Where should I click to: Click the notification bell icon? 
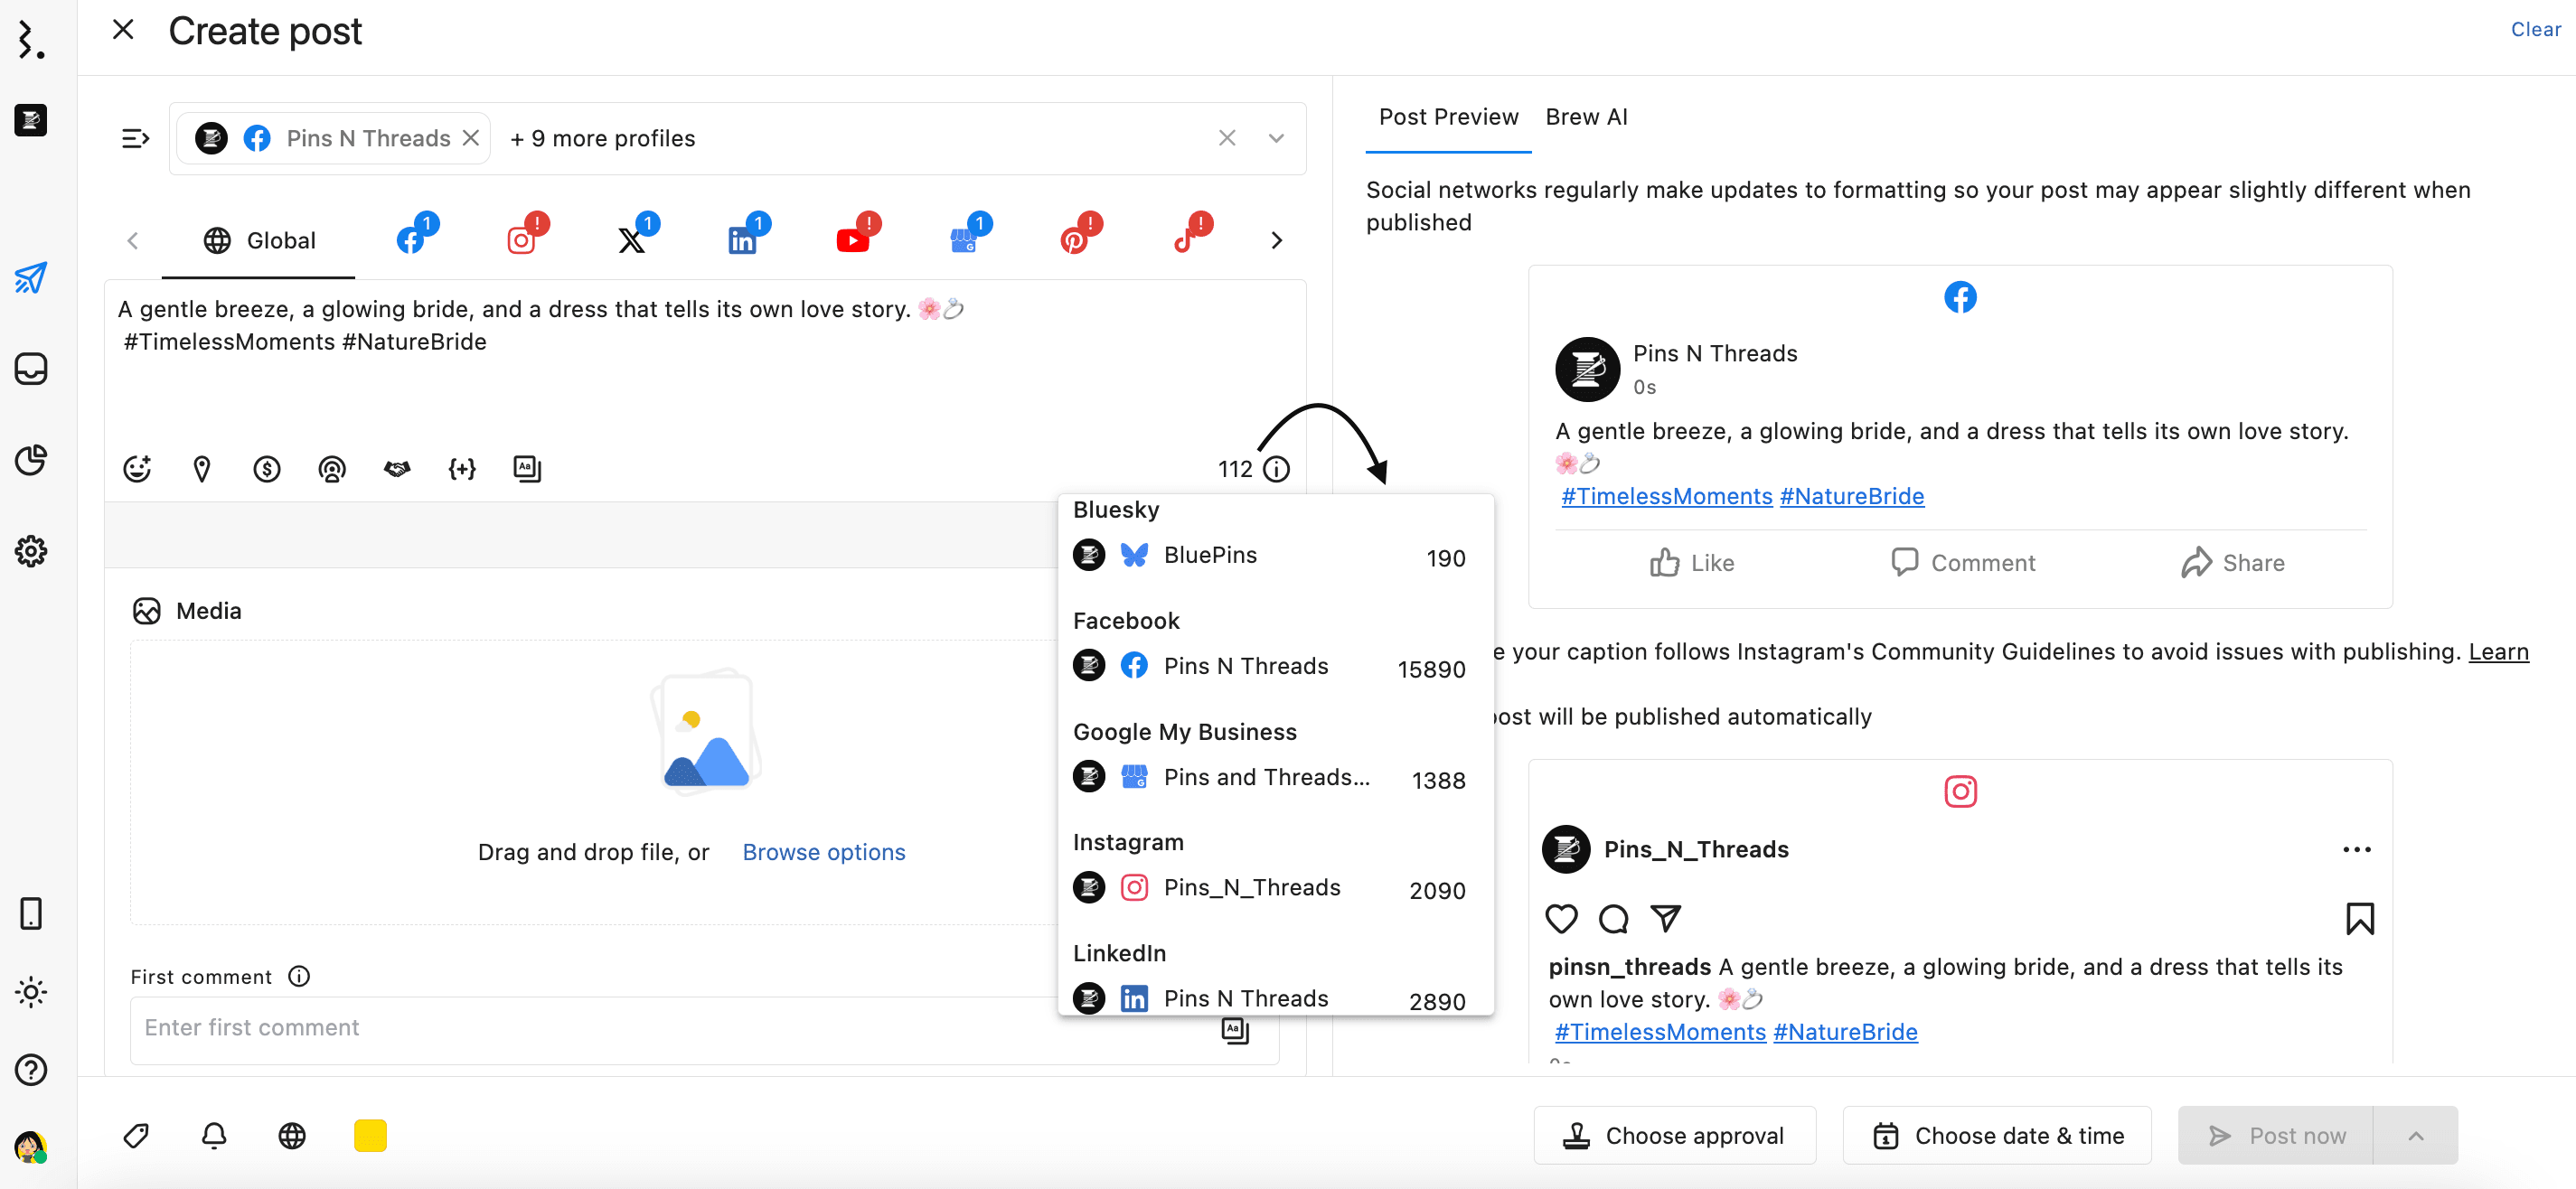[214, 1136]
